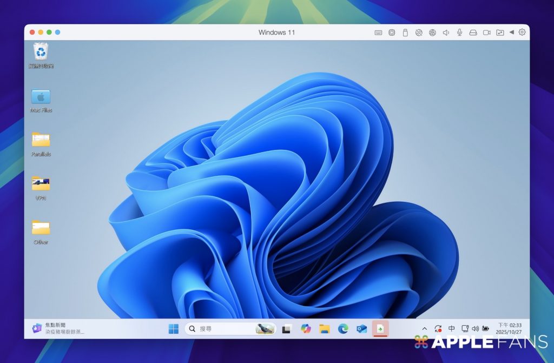554x363 pixels.
Task: Open the keyboard menu in Parallels toolbar
Action: point(378,32)
